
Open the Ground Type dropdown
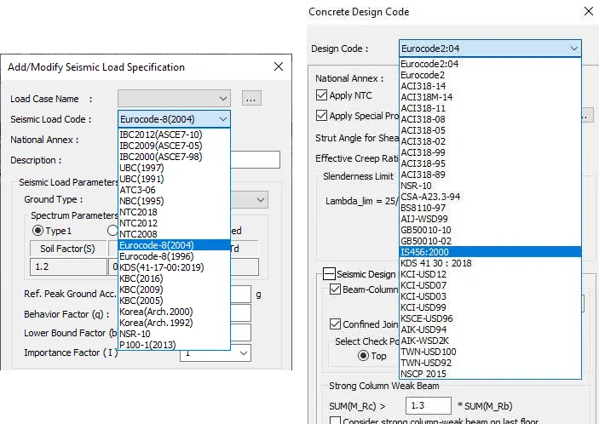(261, 199)
